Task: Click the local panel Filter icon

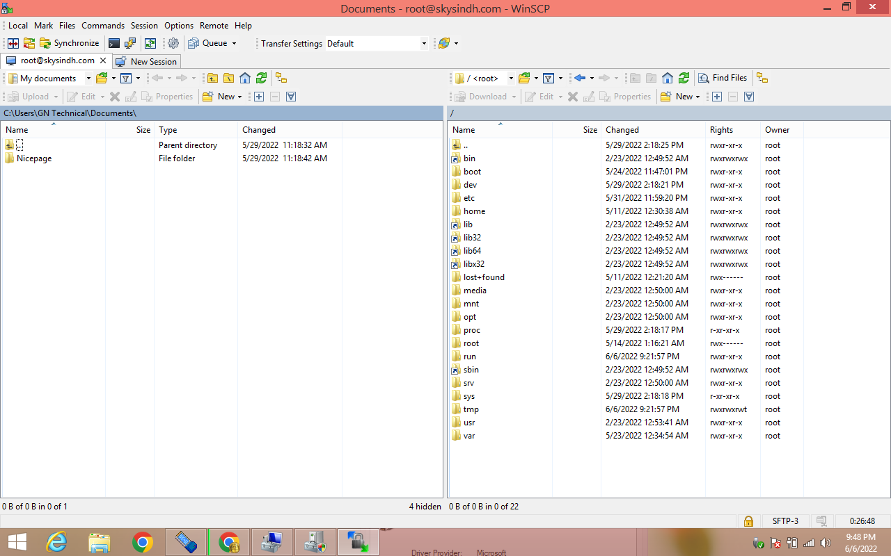Action: [x=126, y=78]
